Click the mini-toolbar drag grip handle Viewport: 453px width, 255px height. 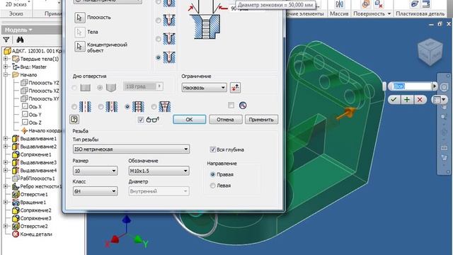pyautogui.click(x=384, y=86)
